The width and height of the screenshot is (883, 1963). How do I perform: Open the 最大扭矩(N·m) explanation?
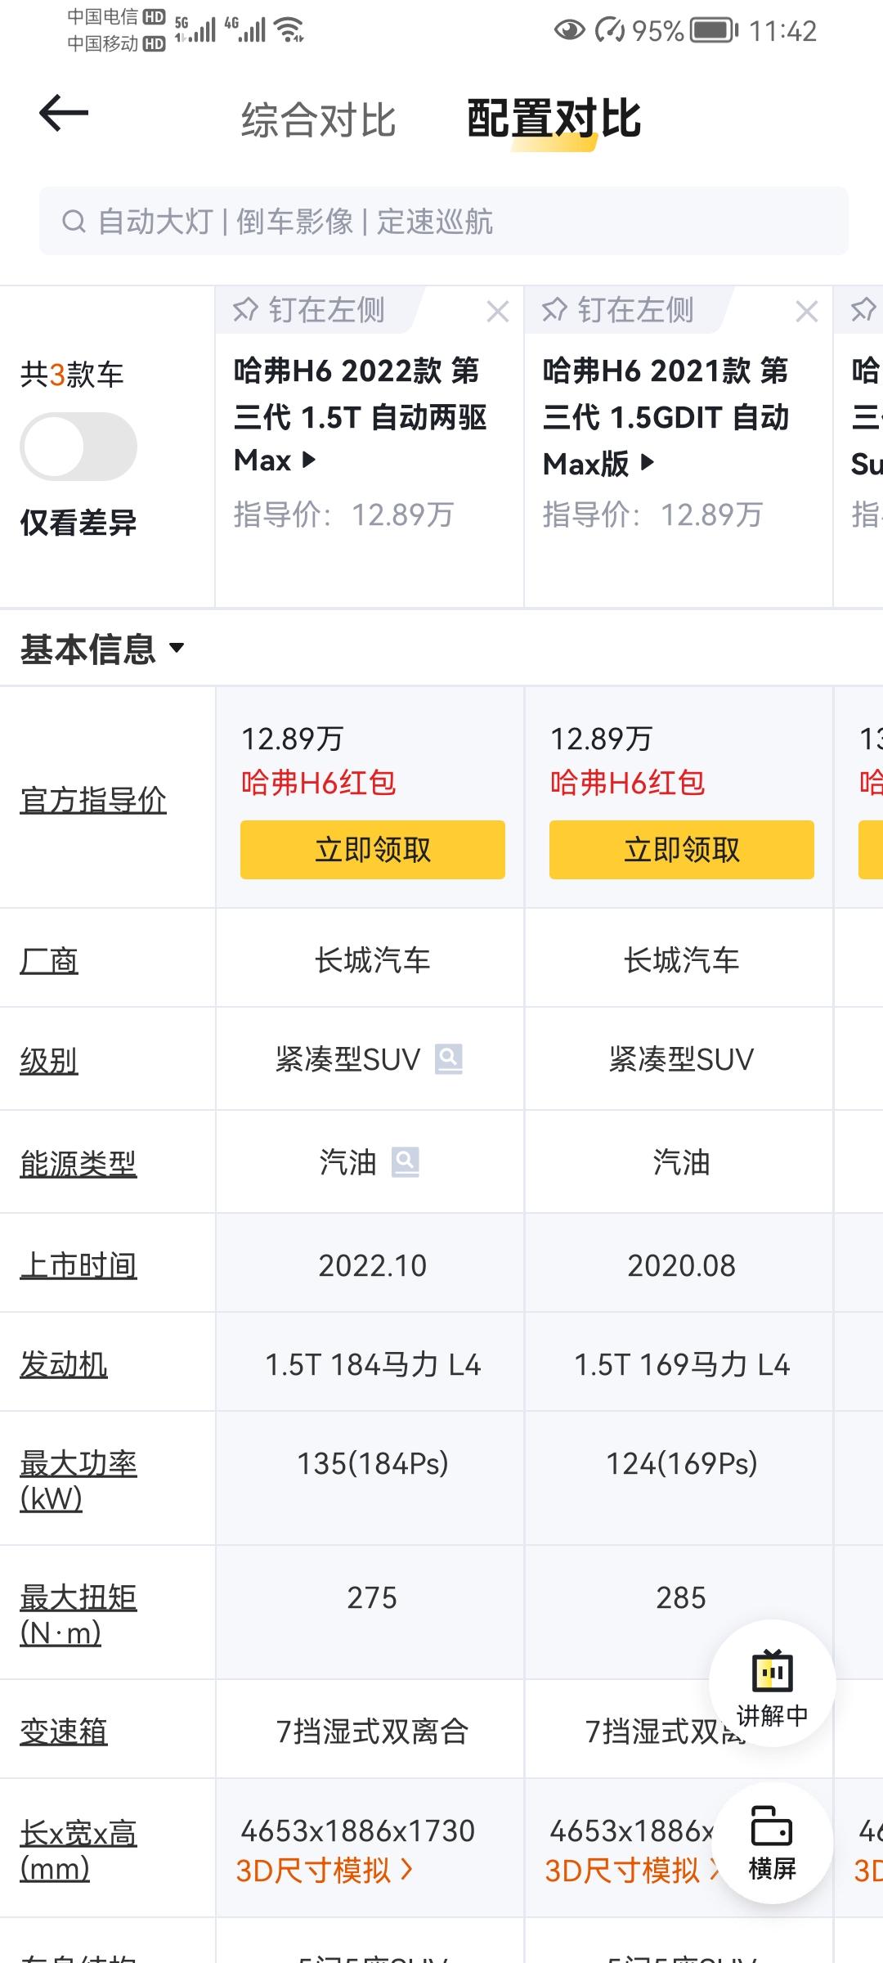[78, 1614]
